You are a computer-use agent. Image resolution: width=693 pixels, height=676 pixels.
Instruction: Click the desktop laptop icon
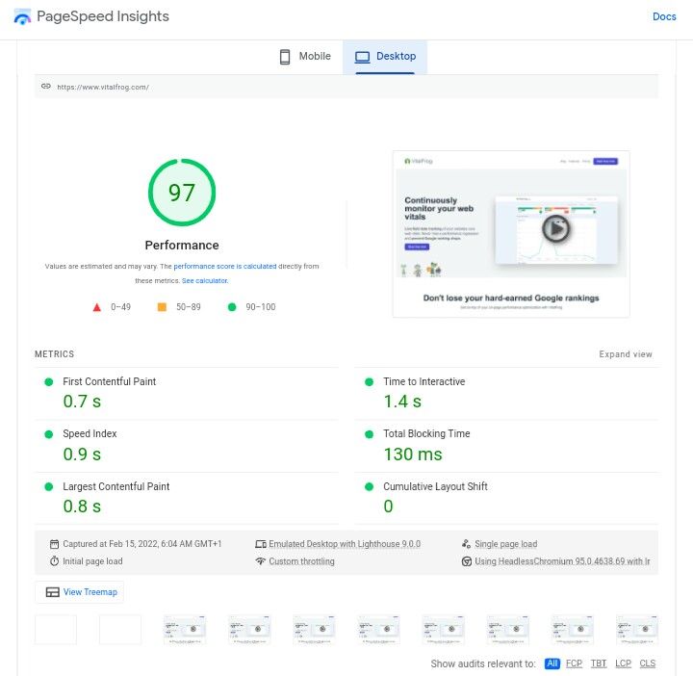(363, 57)
